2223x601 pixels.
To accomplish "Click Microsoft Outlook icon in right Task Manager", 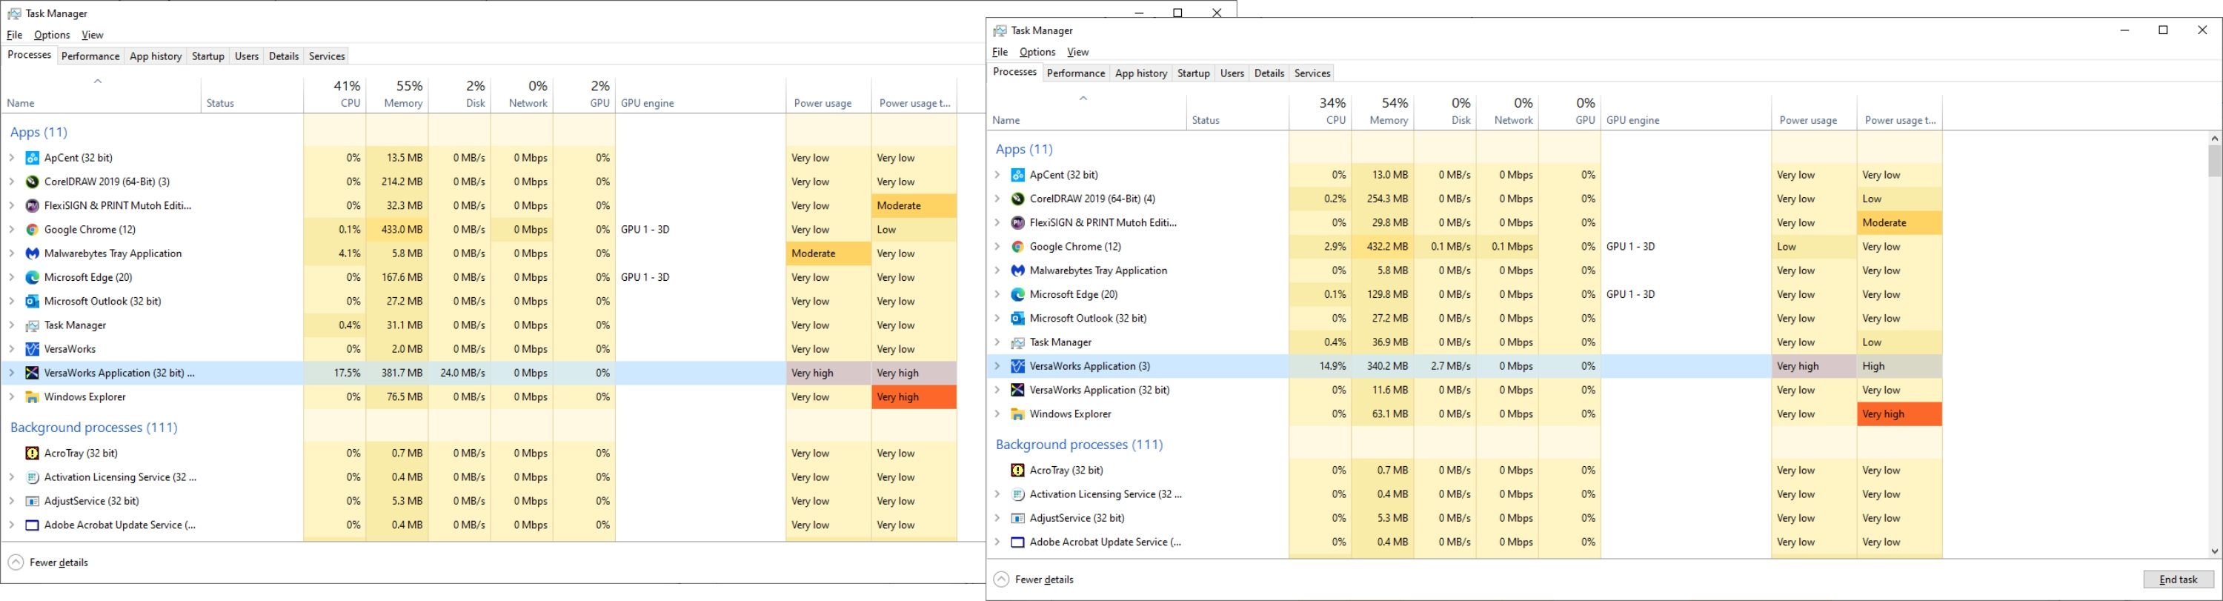I will point(1017,319).
